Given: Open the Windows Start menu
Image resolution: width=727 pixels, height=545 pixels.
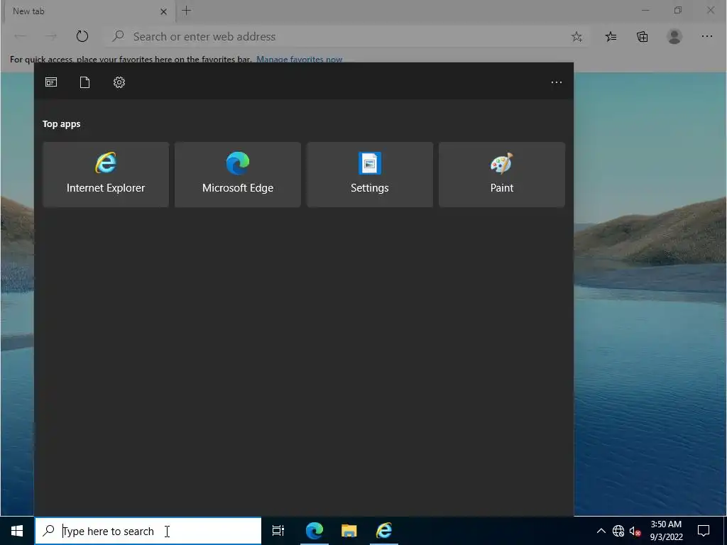Looking at the screenshot, I should coord(17,531).
